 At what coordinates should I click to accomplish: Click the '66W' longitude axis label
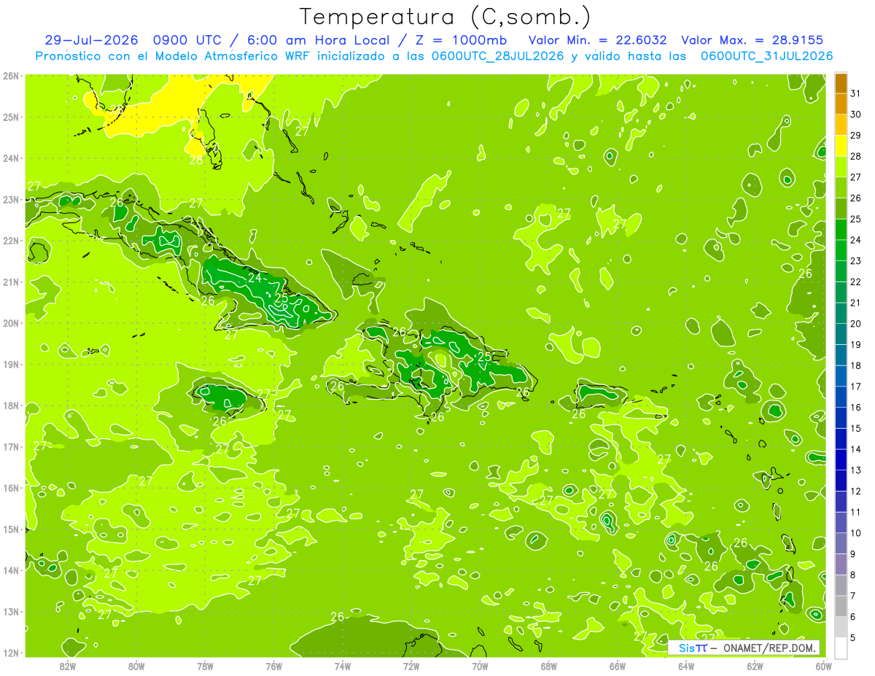pyautogui.click(x=617, y=665)
